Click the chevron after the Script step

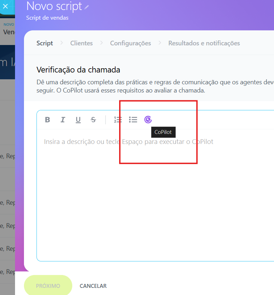(x=62, y=43)
